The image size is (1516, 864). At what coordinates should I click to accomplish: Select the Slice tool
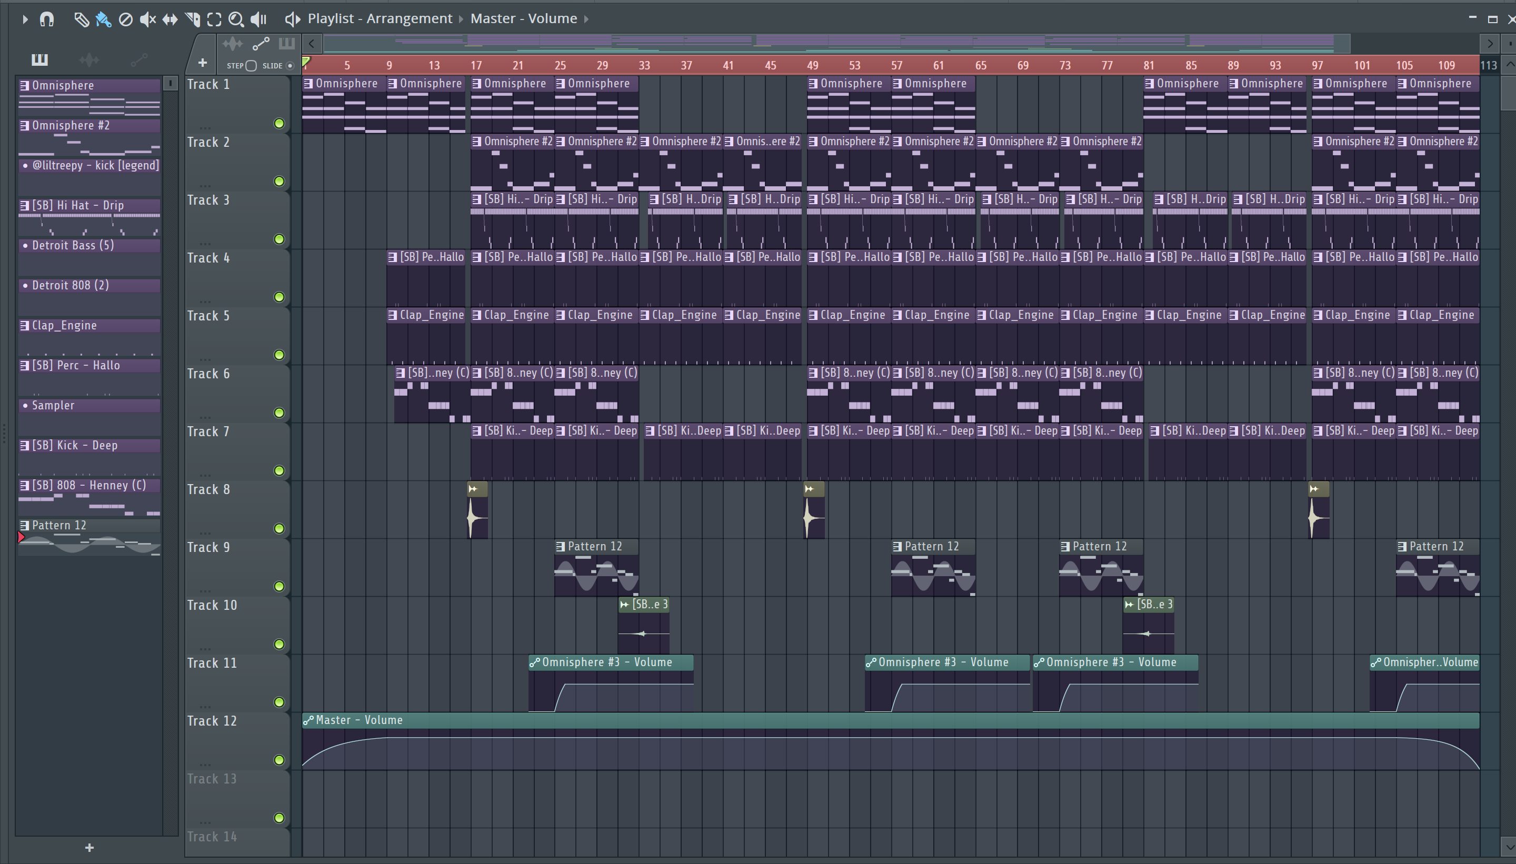192,19
